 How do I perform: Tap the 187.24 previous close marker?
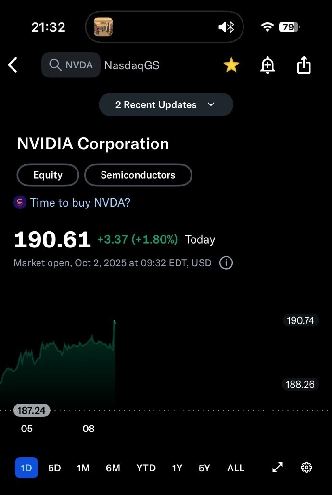(x=31, y=410)
